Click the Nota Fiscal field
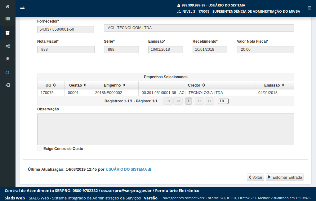The image size is (316, 201). (x=66, y=49)
